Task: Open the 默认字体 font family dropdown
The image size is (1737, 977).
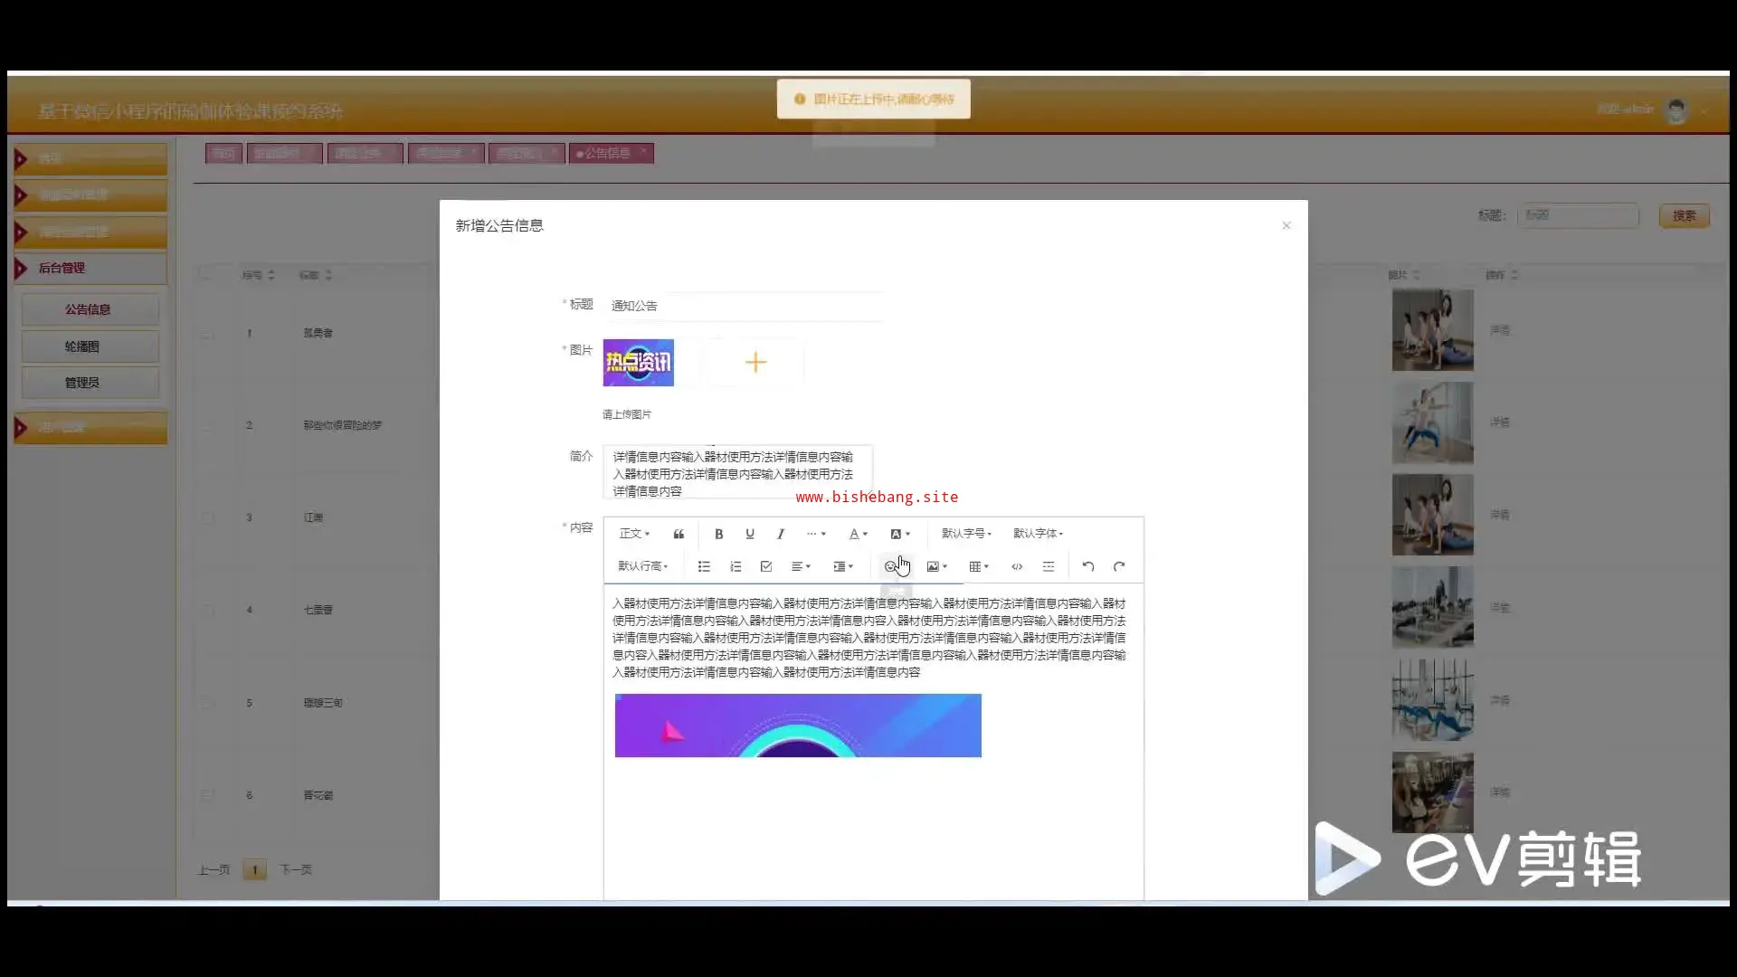Action: (1038, 534)
